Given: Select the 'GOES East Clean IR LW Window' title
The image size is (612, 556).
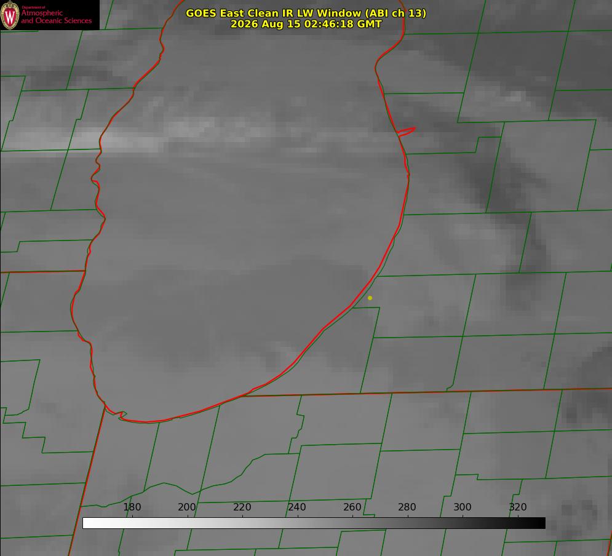Looking at the screenshot, I should 273,14.
